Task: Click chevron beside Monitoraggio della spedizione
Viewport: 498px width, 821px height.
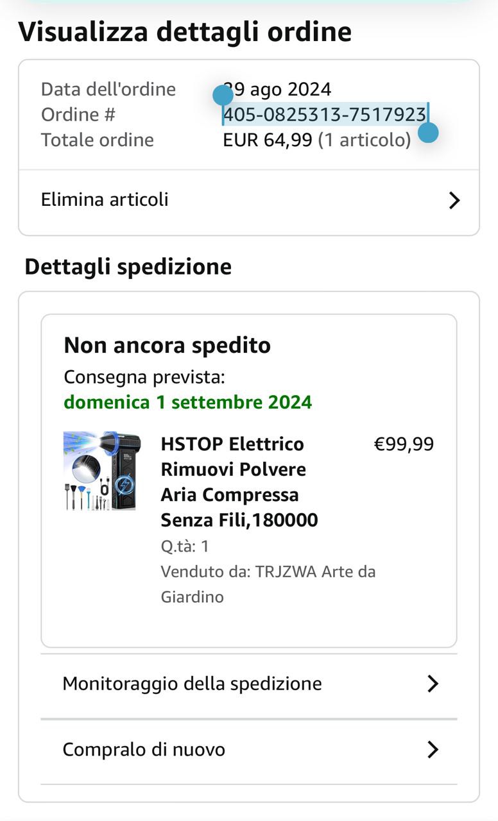Action: coord(433,684)
